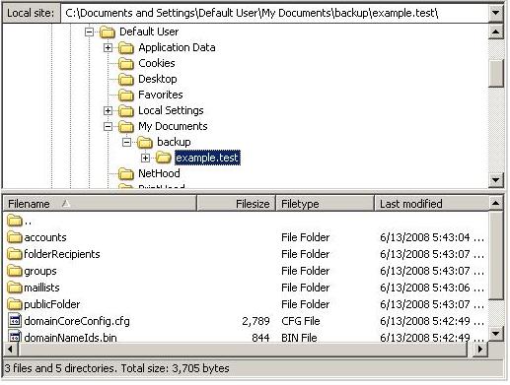This screenshot has width=510, height=385.
Task: Select backup in the tree
Action: 174,142
